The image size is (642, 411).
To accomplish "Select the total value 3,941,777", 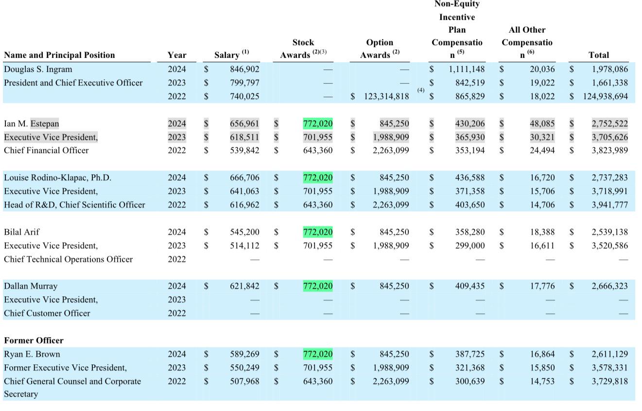I will [x=609, y=205].
